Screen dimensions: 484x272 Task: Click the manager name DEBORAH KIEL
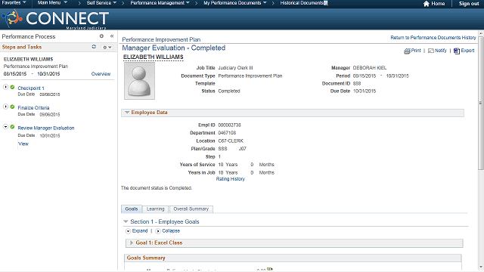370,68
